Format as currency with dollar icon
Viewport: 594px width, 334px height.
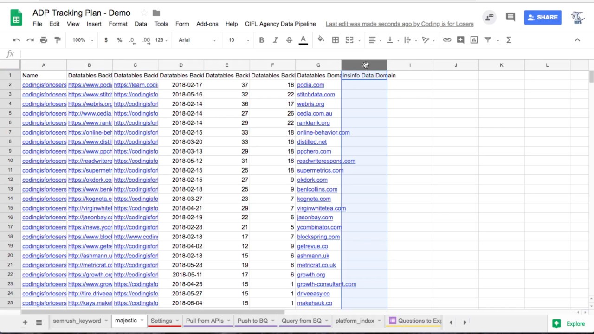pyautogui.click(x=106, y=40)
